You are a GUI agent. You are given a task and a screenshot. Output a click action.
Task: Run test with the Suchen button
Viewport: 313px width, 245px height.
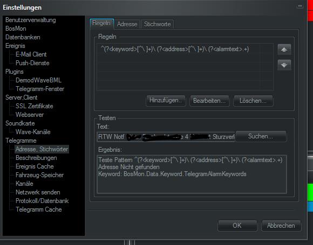pos(261,136)
